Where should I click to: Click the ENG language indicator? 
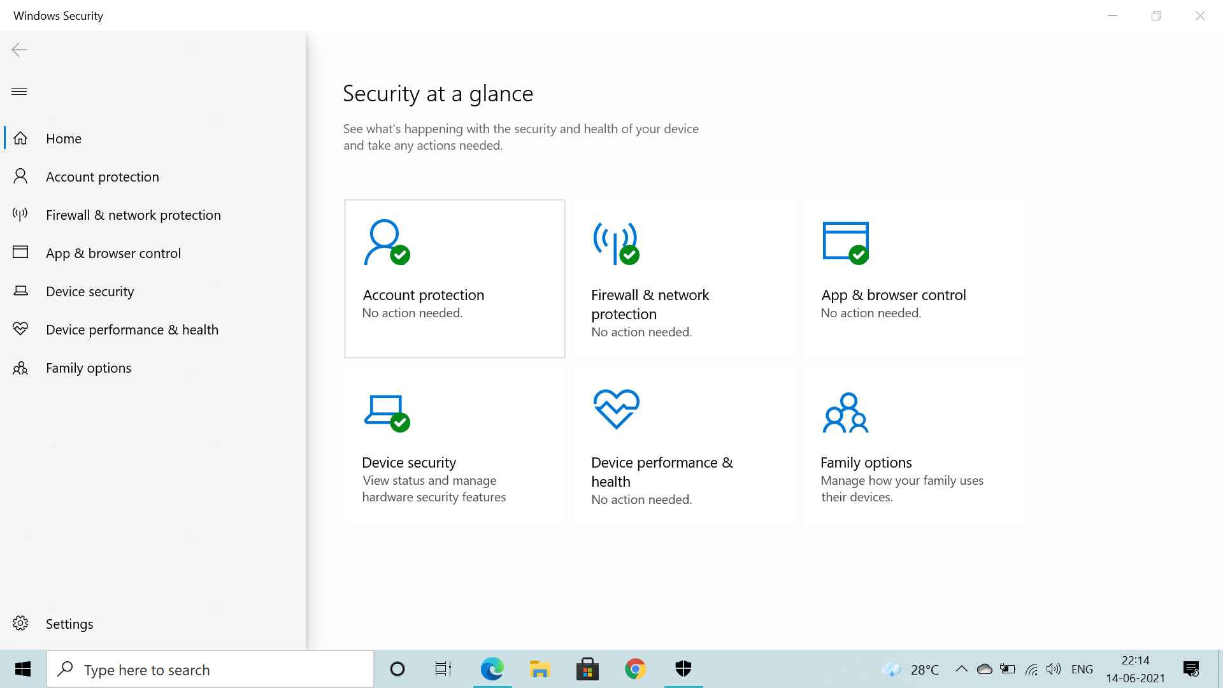click(1082, 670)
